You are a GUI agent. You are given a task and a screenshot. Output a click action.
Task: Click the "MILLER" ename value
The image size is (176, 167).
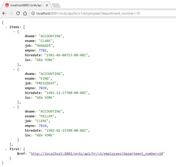click(x=46, y=116)
